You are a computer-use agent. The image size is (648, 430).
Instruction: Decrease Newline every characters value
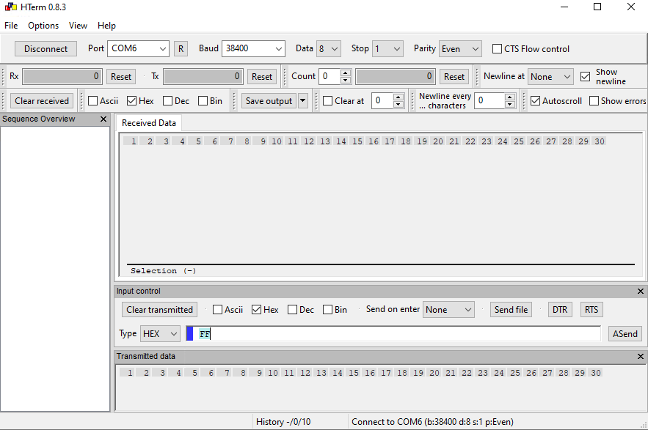510,105
